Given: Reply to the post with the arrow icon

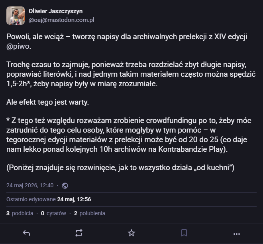Looking at the screenshot, I should [26, 233].
